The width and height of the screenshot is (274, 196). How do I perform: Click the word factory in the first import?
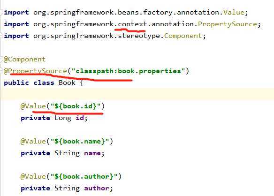[x=158, y=13]
